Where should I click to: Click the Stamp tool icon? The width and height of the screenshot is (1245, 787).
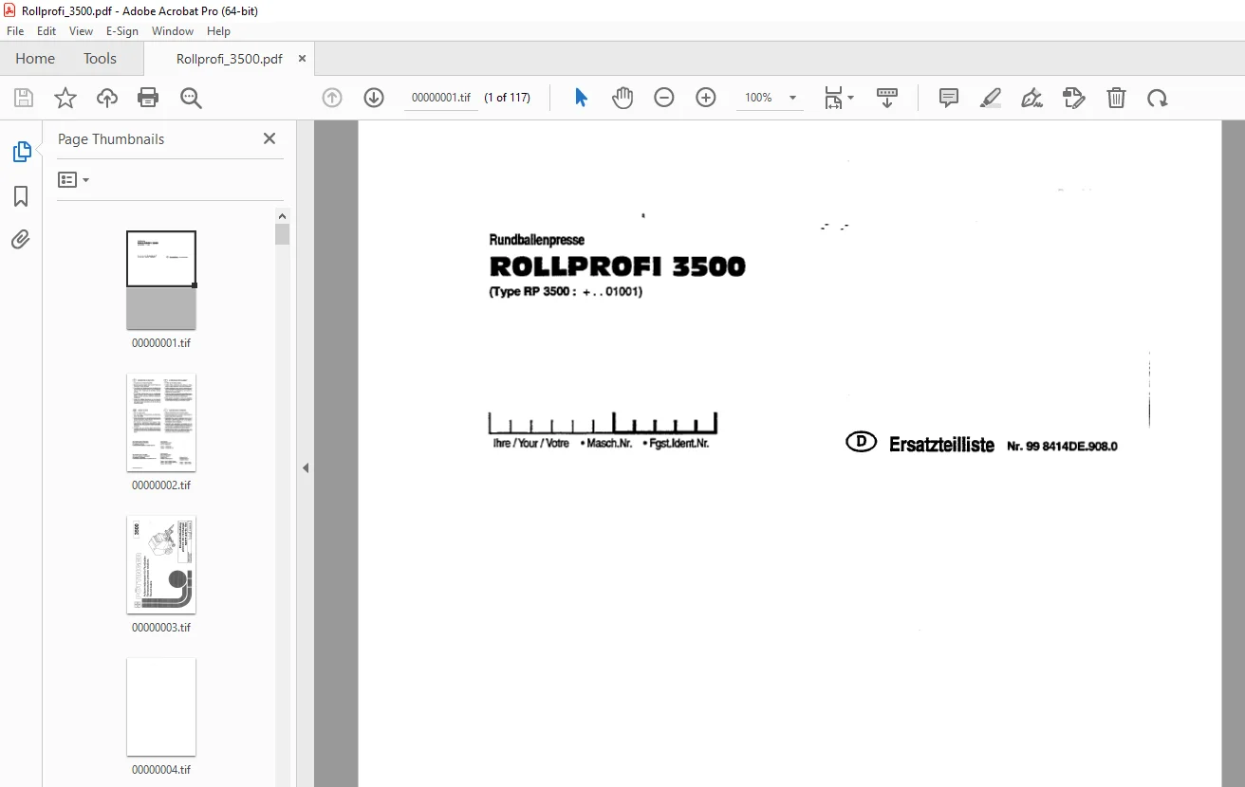(x=1074, y=98)
